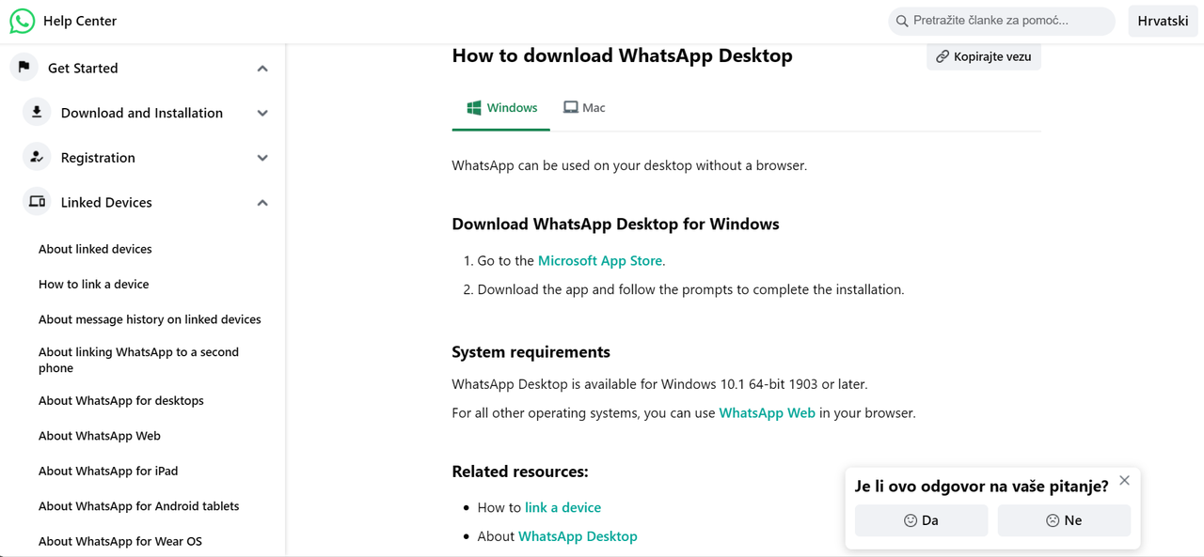Click the Je li ovo odgovor question text
The height and width of the screenshot is (557, 1204).
[x=981, y=487]
